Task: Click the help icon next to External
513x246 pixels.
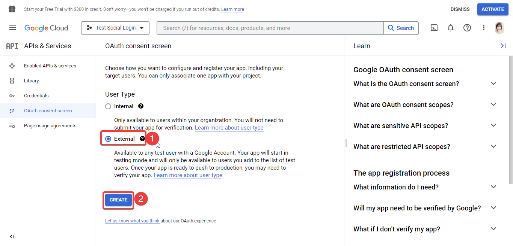Action: coord(142,139)
